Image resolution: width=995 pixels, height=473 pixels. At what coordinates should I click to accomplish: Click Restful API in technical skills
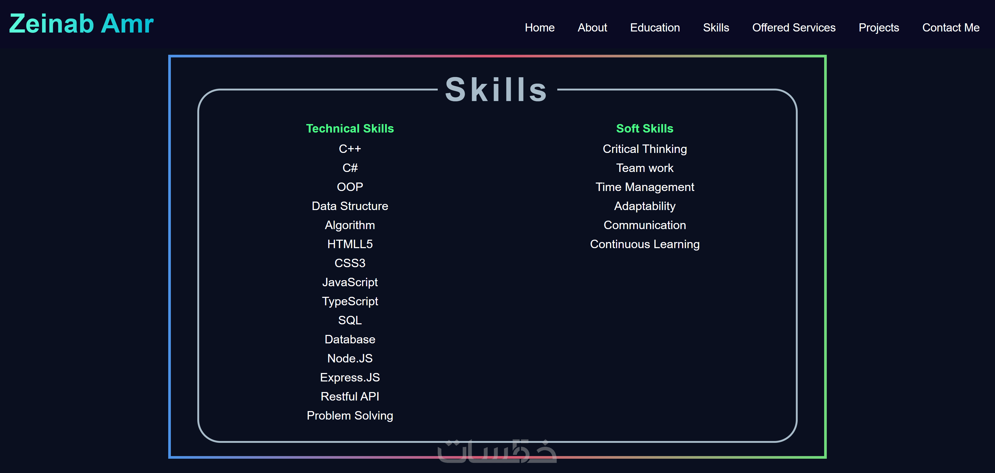350,397
